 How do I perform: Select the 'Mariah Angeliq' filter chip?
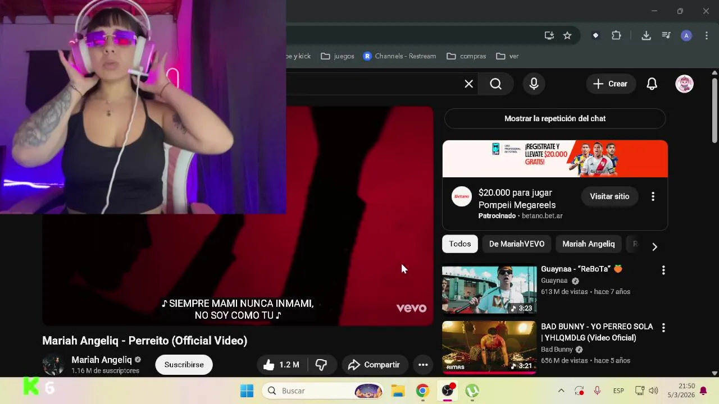[589, 244]
